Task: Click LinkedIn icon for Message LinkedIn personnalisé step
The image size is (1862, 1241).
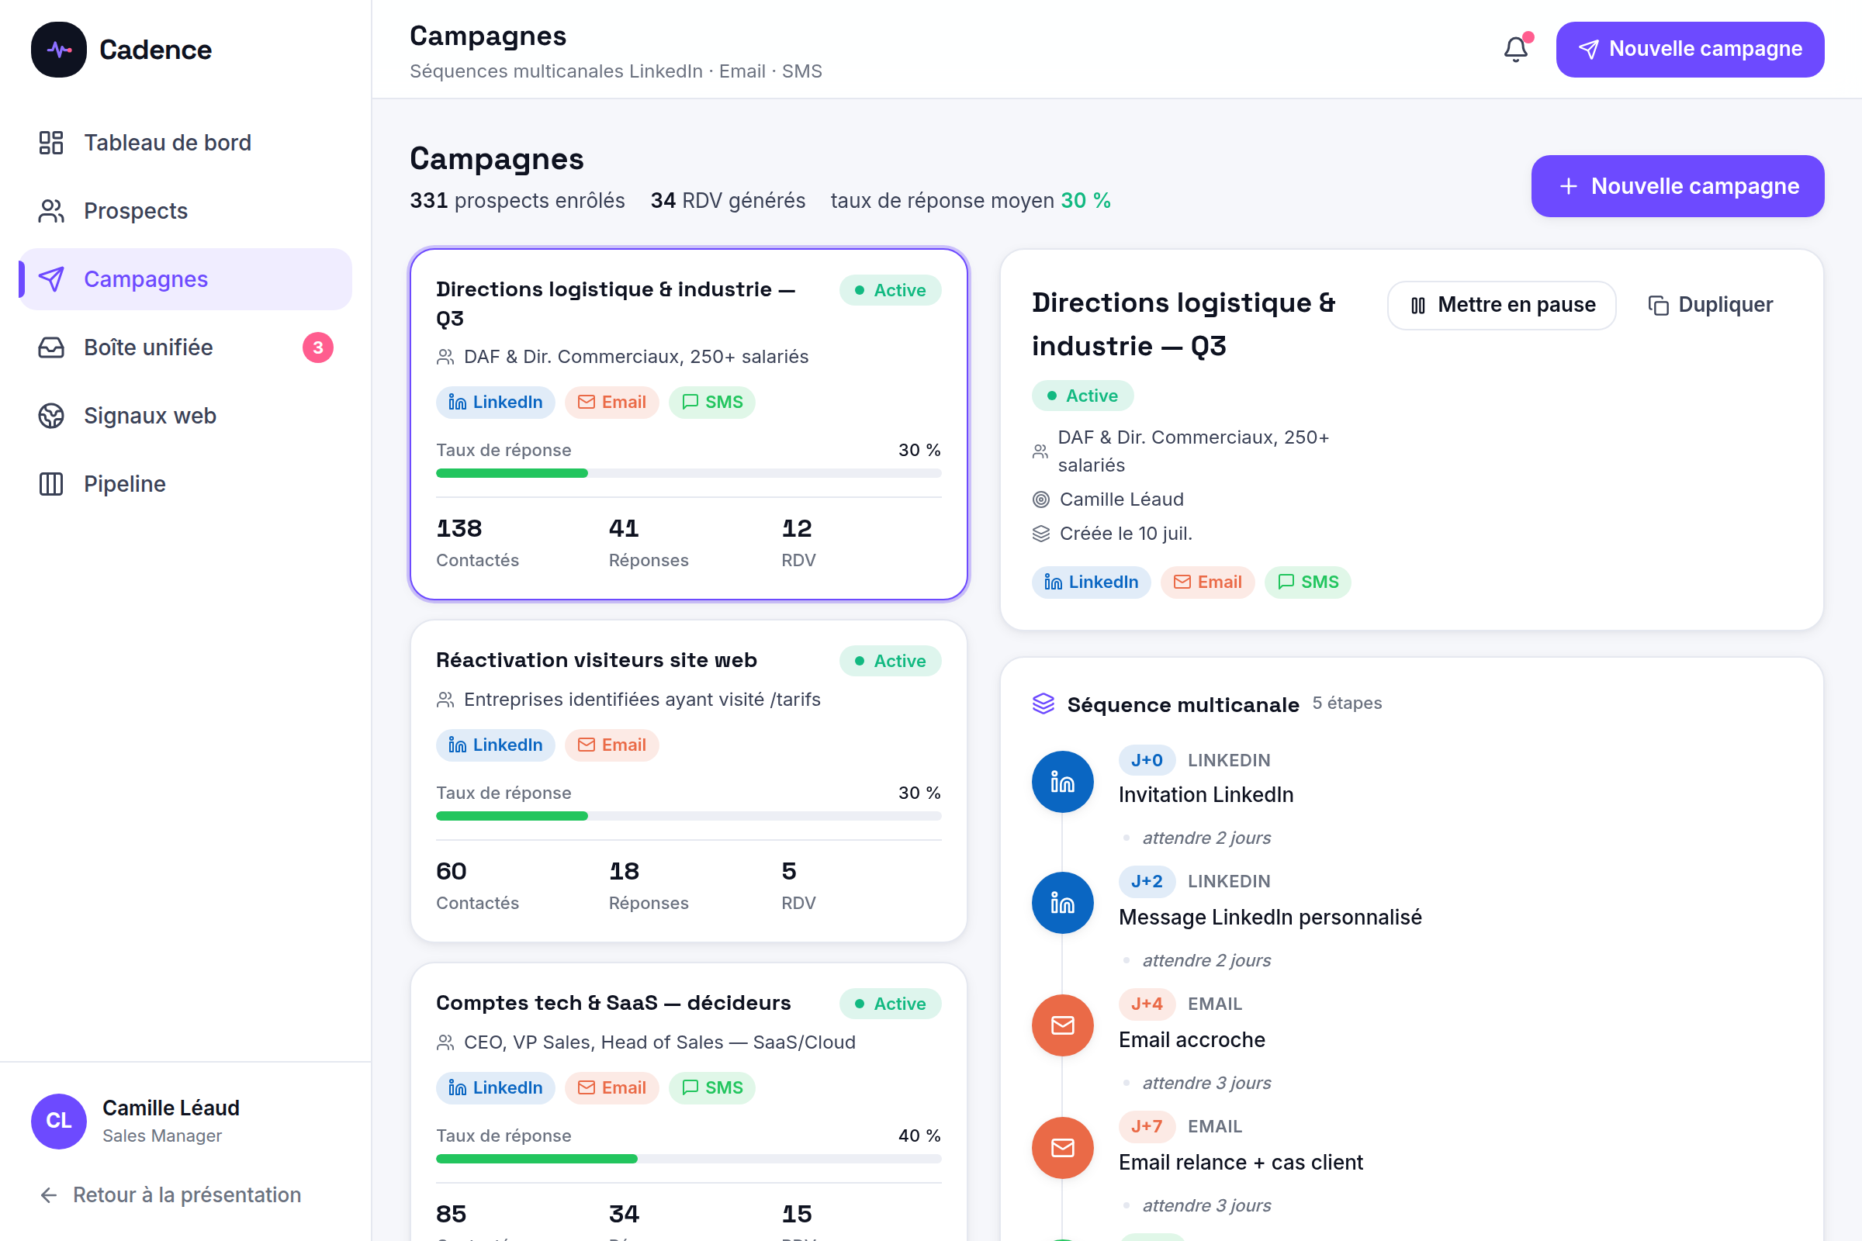Action: pos(1062,903)
